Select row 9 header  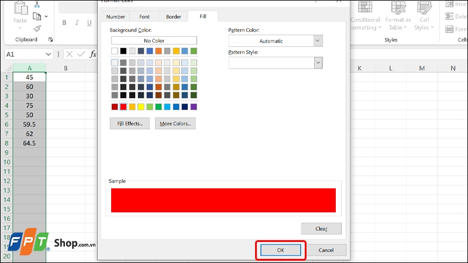click(x=6, y=153)
